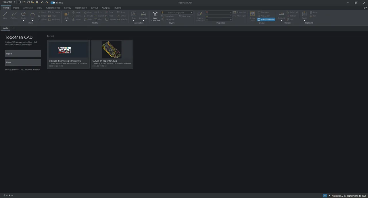This screenshot has width=368, height=198.
Task: Select the Line tool
Action: point(5,15)
